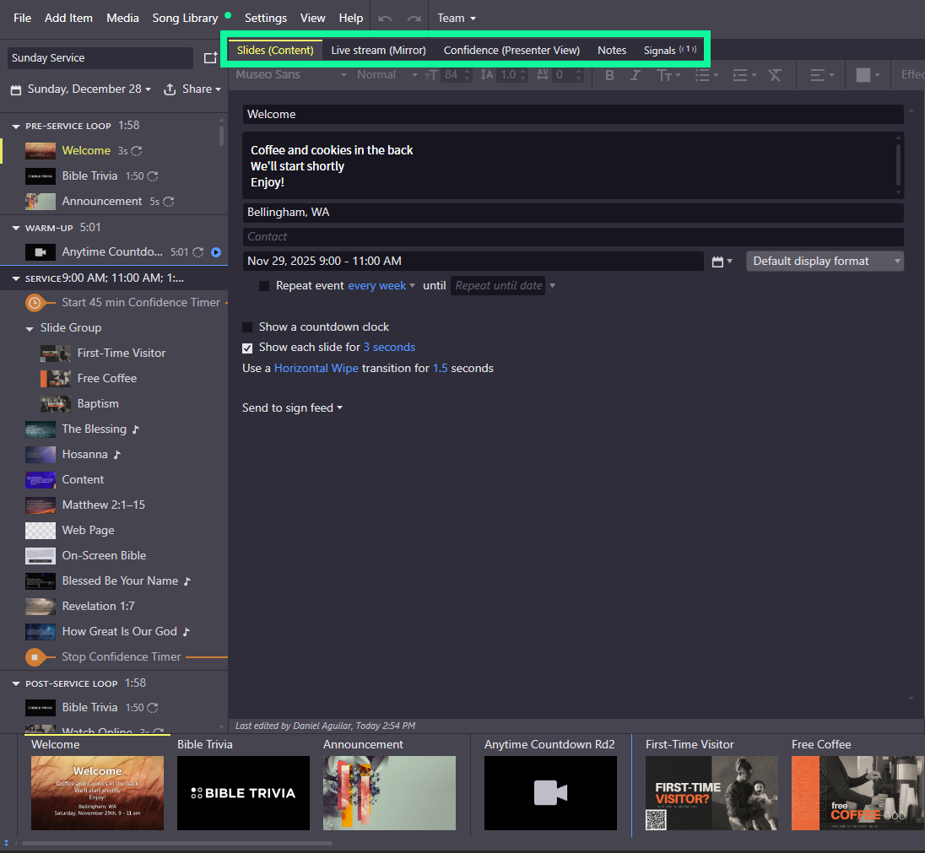Toggle loop icon on Announcement item

point(168,202)
